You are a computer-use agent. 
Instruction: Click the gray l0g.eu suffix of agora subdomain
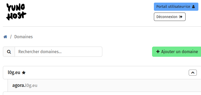point(31,85)
